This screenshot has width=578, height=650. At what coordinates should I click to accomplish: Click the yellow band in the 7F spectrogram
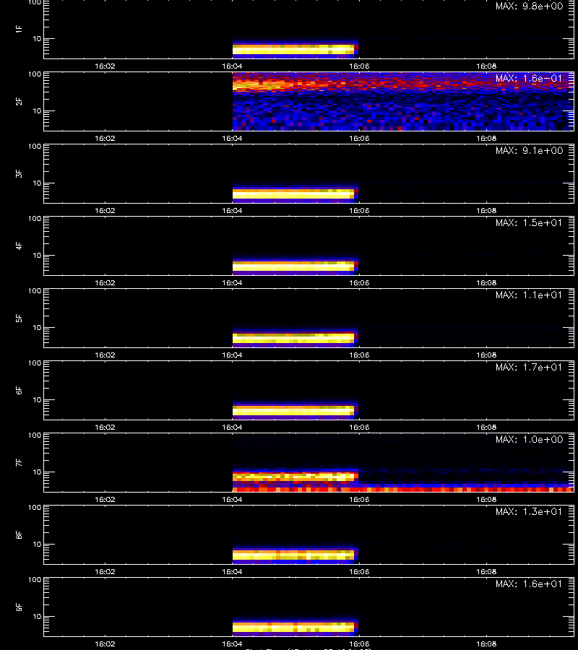click(x=296, y=477)
